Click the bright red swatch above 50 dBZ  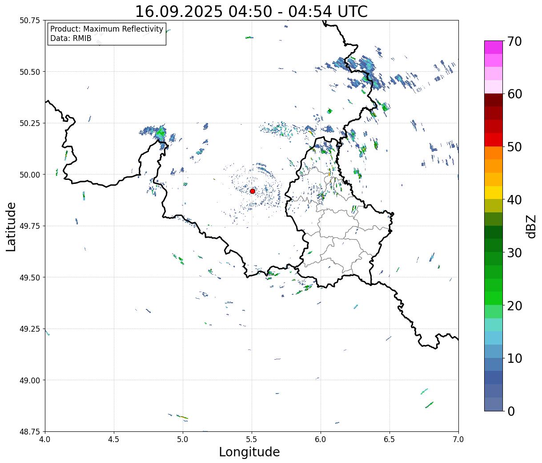(494, 140)
